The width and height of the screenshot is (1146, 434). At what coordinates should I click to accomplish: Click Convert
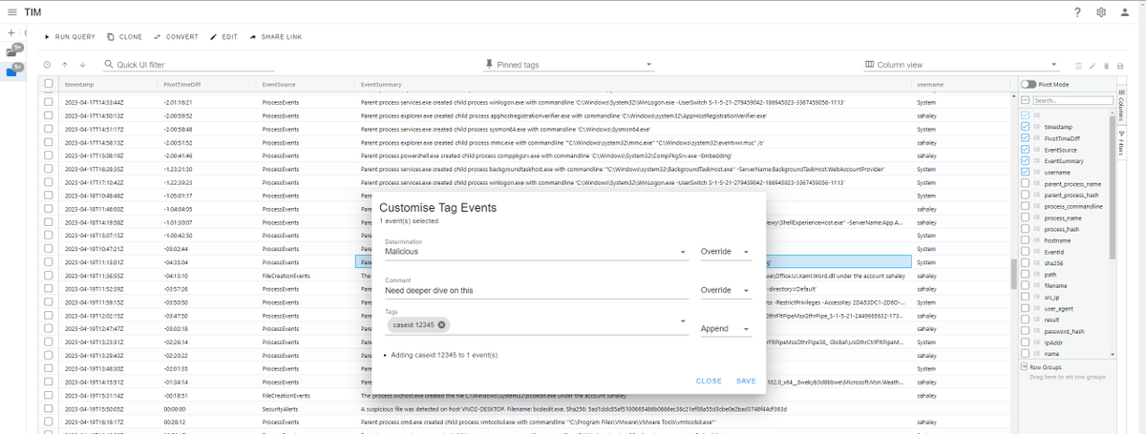pos(176,36)
